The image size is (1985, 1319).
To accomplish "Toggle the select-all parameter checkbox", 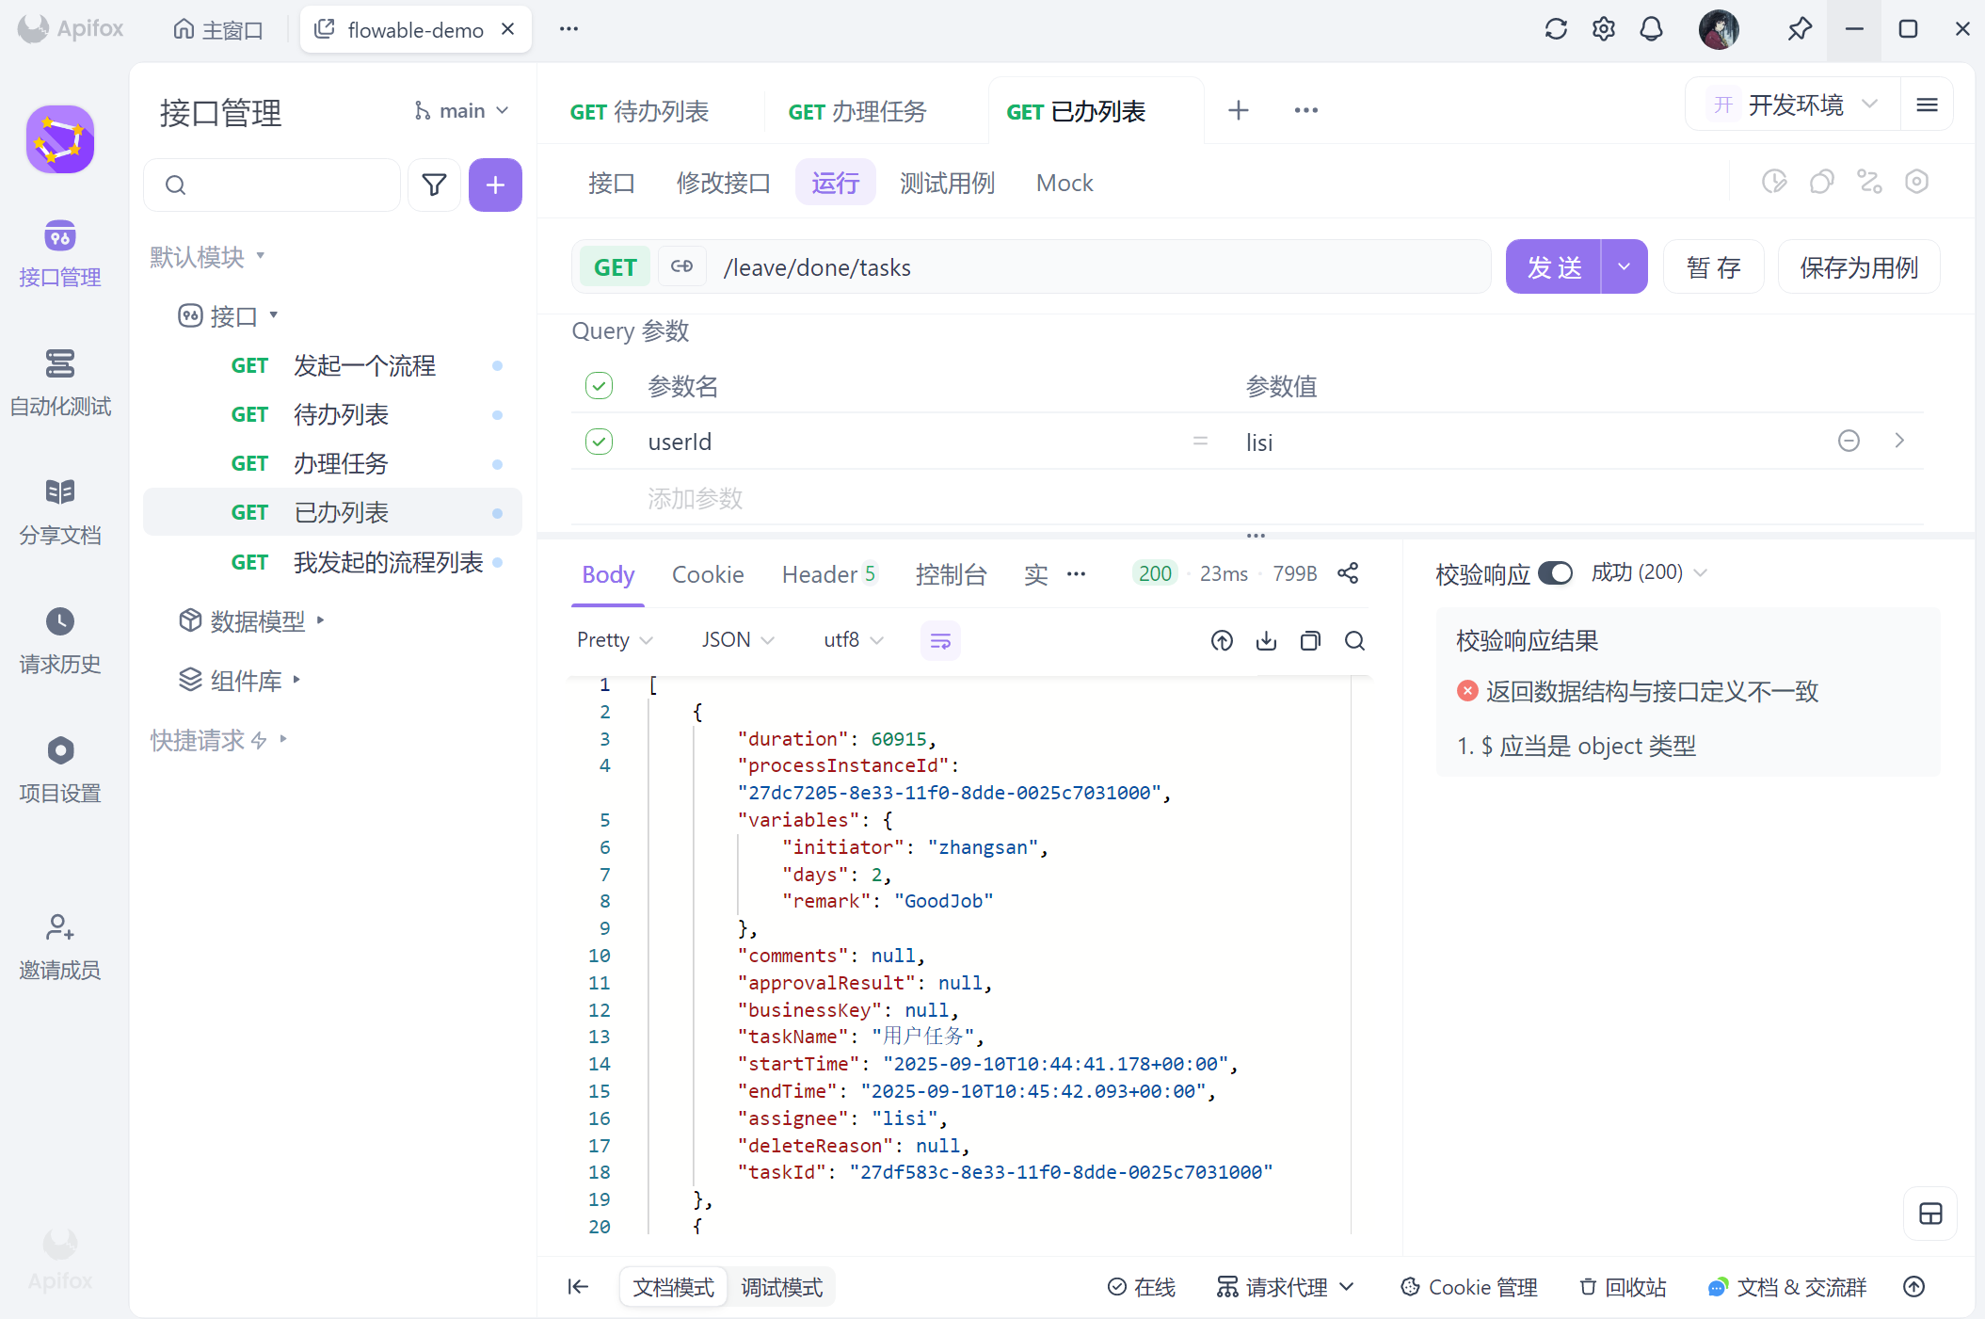I will click(x=600, y=386).
